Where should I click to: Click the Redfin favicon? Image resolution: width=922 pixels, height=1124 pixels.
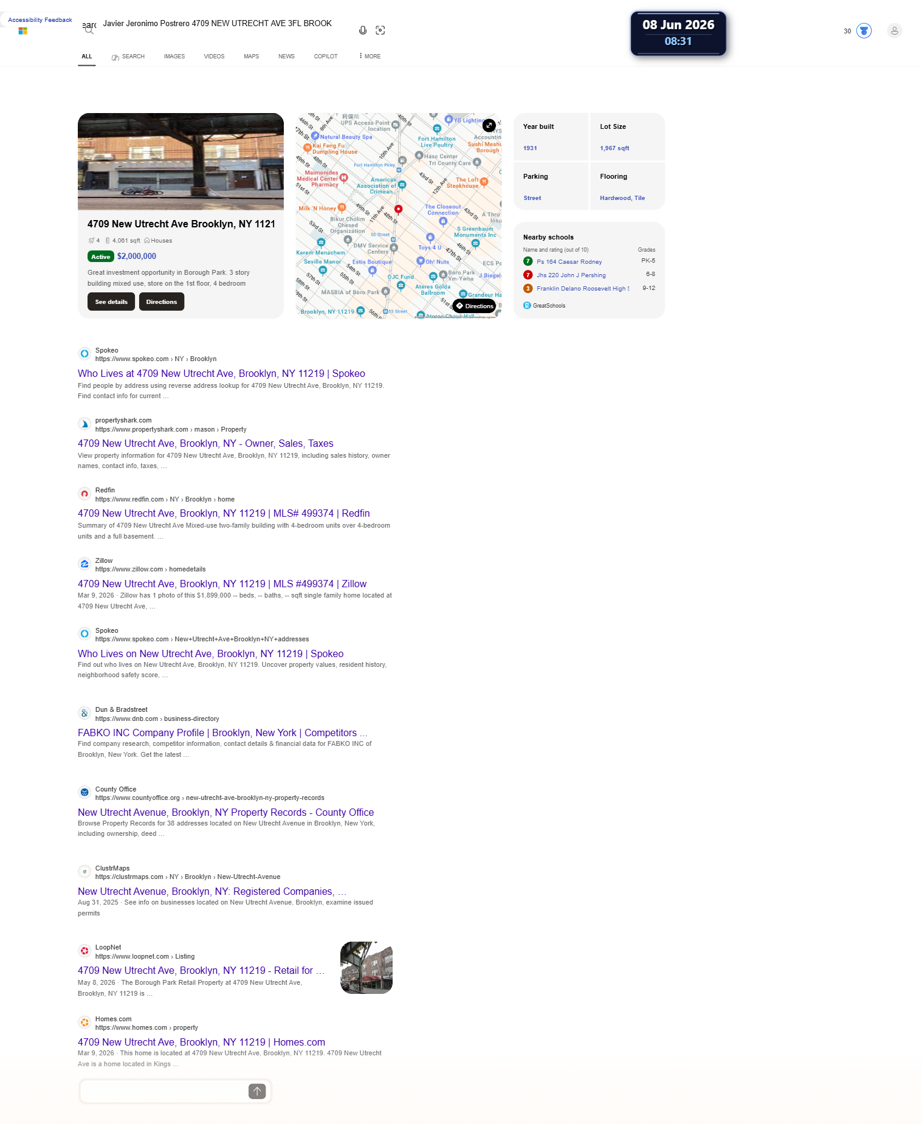[x=84, y=494]
